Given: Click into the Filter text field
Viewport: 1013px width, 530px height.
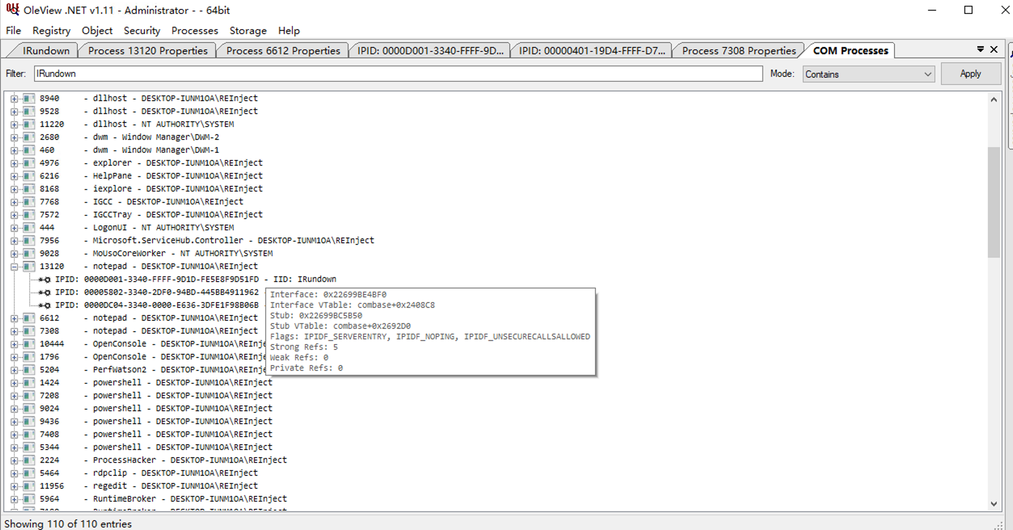Looking at the screenshot, I should click(x=398, y=74).
